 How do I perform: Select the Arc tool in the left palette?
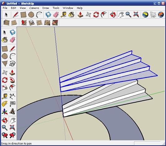click(x=12, y=56)
